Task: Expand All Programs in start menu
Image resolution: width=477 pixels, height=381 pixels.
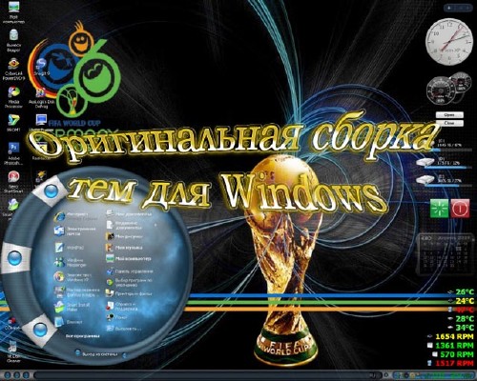Action: click(83, 336)
